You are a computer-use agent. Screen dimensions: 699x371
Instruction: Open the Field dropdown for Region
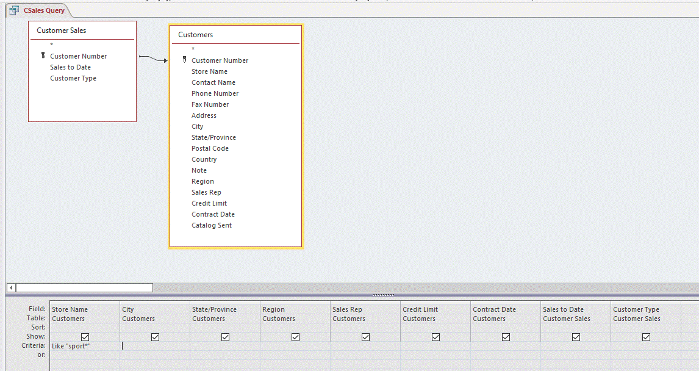[295, 309]
